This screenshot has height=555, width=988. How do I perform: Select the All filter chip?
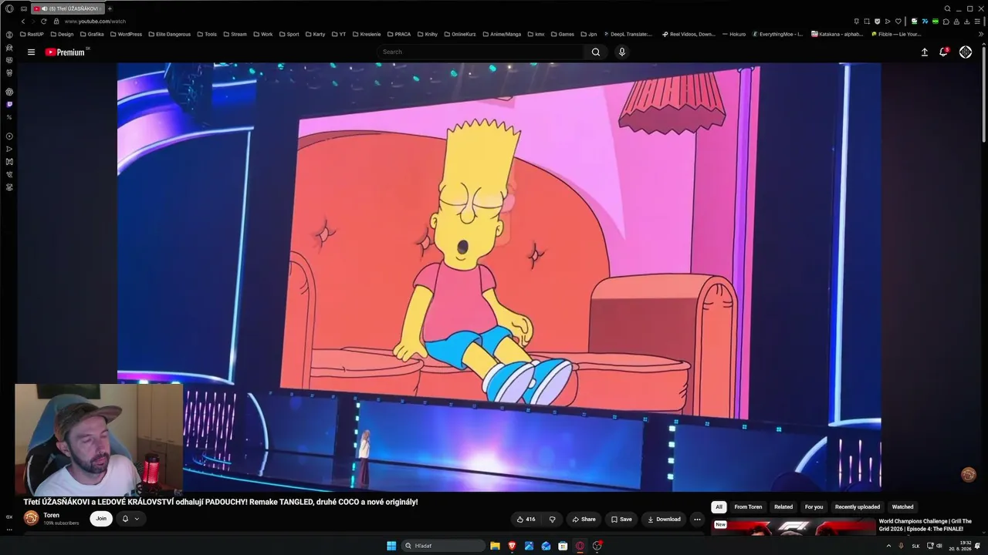719,507
